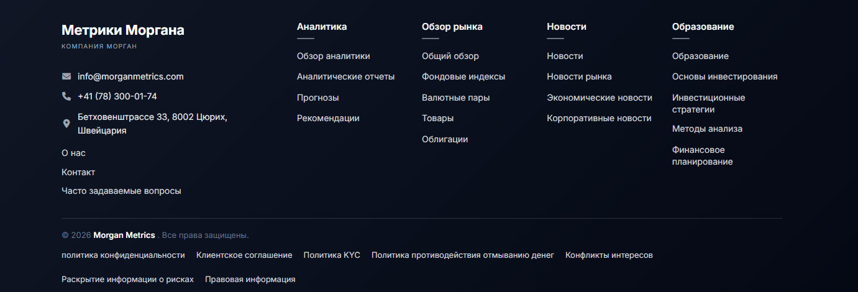Screen dimensions: 858x292
Task: Click the info@morganmetrics.com email address
Action: [x=130, y=76]
